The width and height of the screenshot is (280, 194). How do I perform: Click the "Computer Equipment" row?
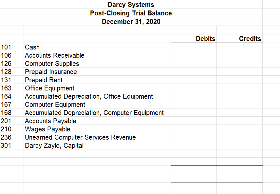[x=55, y=105]
